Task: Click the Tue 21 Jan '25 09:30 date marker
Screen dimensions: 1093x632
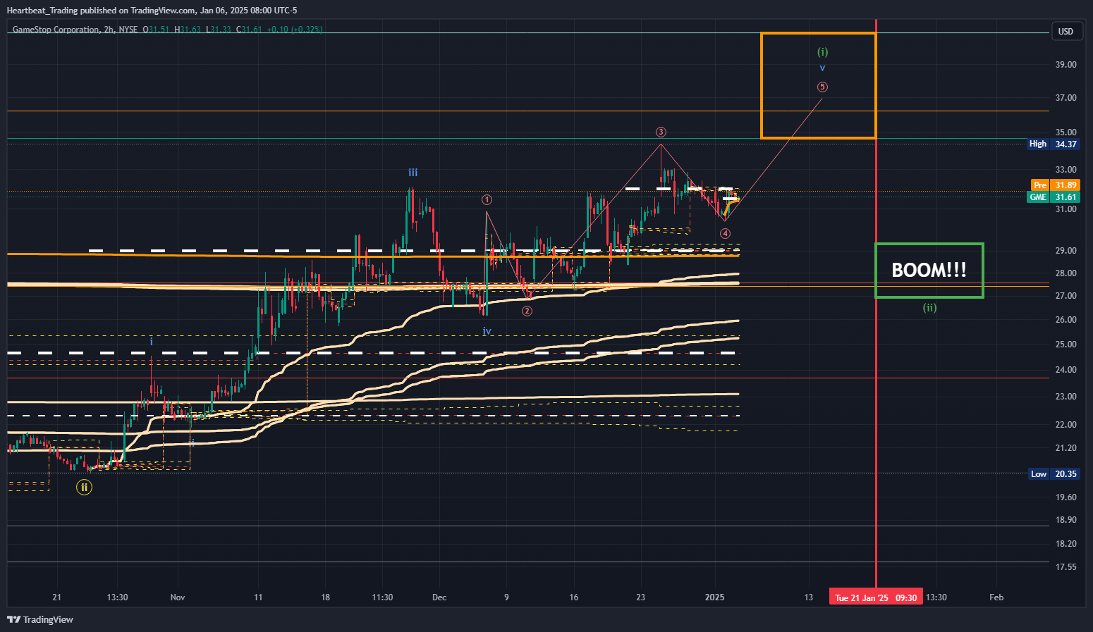Action: (x=876, y=597)
